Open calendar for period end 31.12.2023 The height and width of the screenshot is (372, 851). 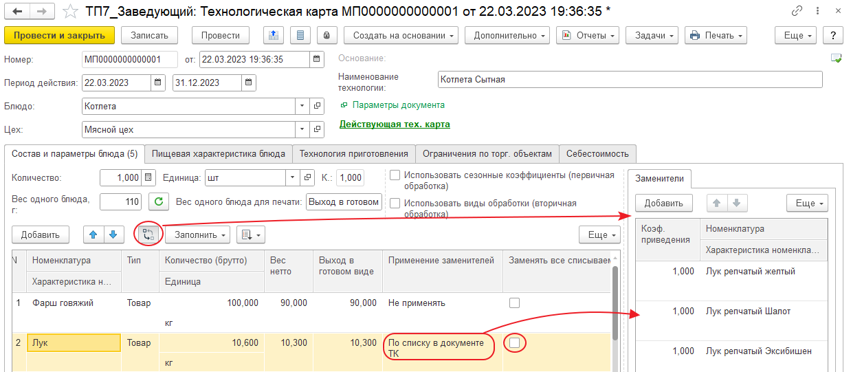tap(249, 83)
